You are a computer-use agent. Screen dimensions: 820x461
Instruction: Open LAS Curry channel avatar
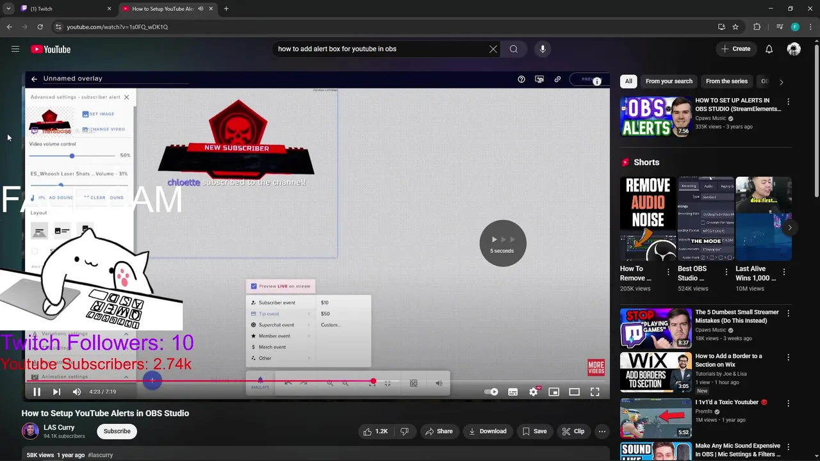(30, 431)
